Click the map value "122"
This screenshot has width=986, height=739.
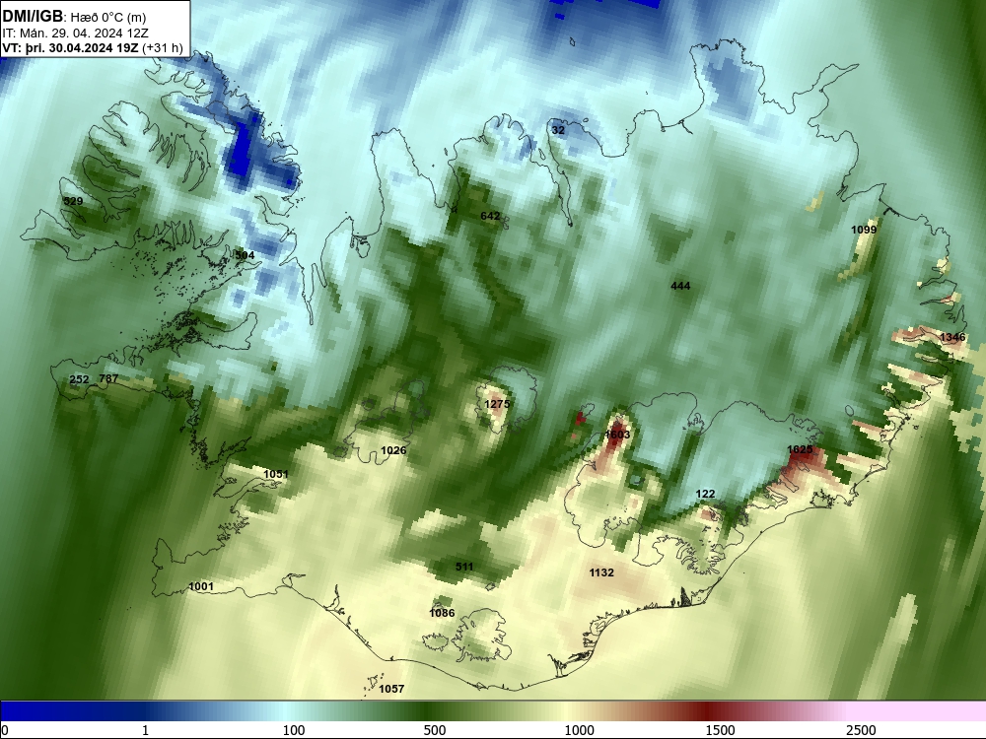[x=706, y=494]
